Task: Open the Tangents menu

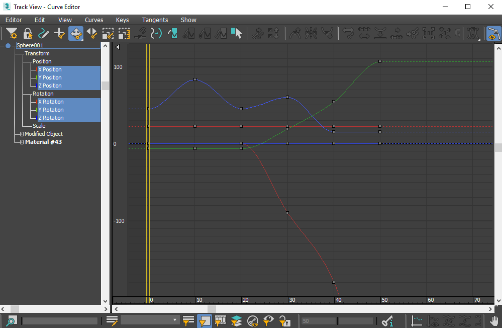Action: (x=155, y=20)
